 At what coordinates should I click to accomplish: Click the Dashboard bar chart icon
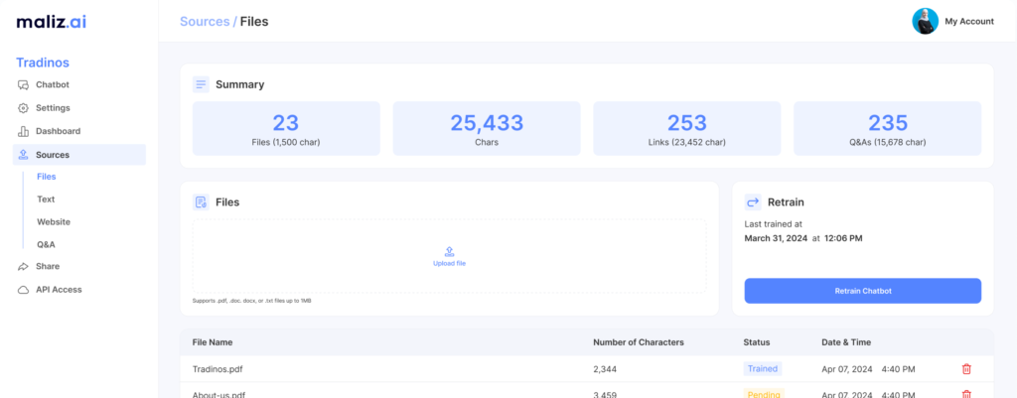pos(23,131)
